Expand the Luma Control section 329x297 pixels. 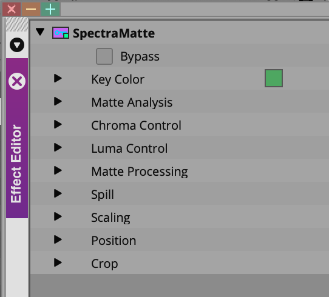(x=58, y=147)
